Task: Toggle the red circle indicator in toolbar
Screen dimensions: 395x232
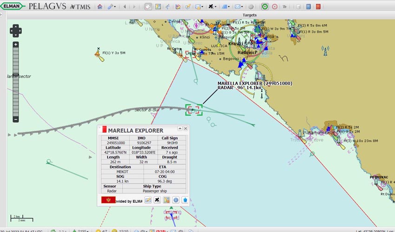Action: pos(274,6)
